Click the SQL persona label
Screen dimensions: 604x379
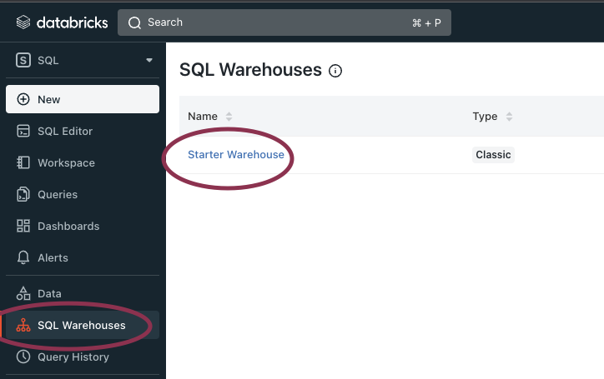[x=48, y=61]
